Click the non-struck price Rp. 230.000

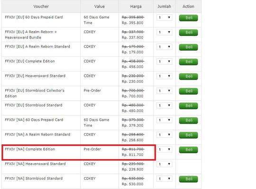133,81
